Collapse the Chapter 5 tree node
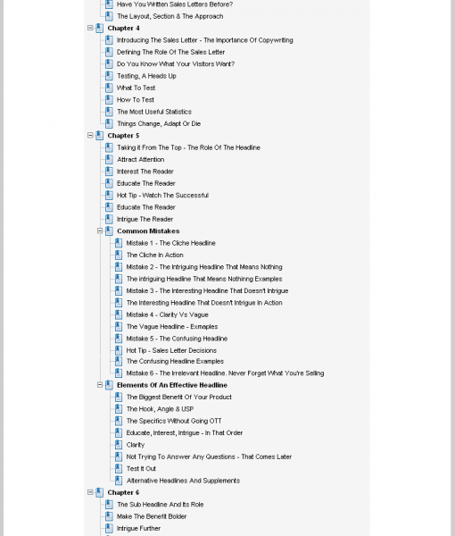The height and width of the screenshot is (536, 455). (x=90, y=136)
